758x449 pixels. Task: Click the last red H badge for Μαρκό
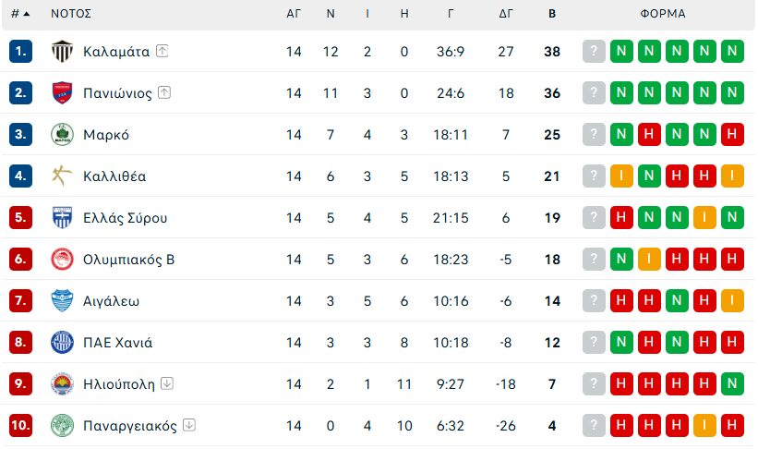click(733, 135)
